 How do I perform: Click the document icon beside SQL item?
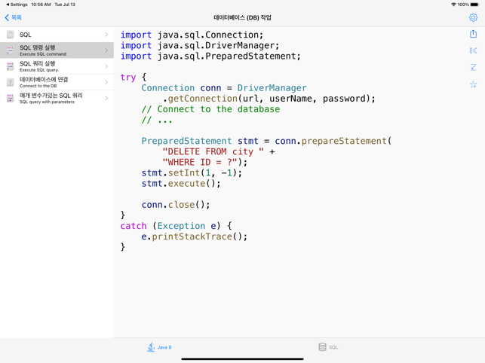[10, 35]
